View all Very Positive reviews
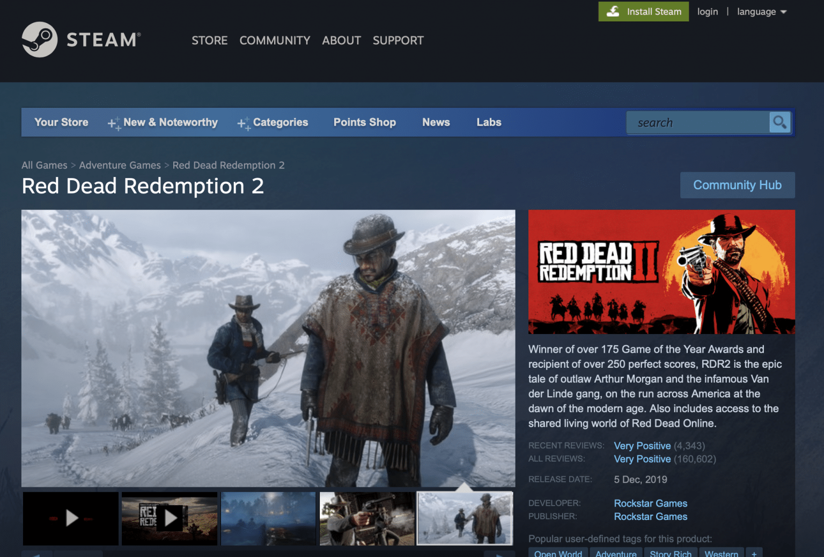Image resolution: width=824 pixels, height=557 pixels. 642,459
